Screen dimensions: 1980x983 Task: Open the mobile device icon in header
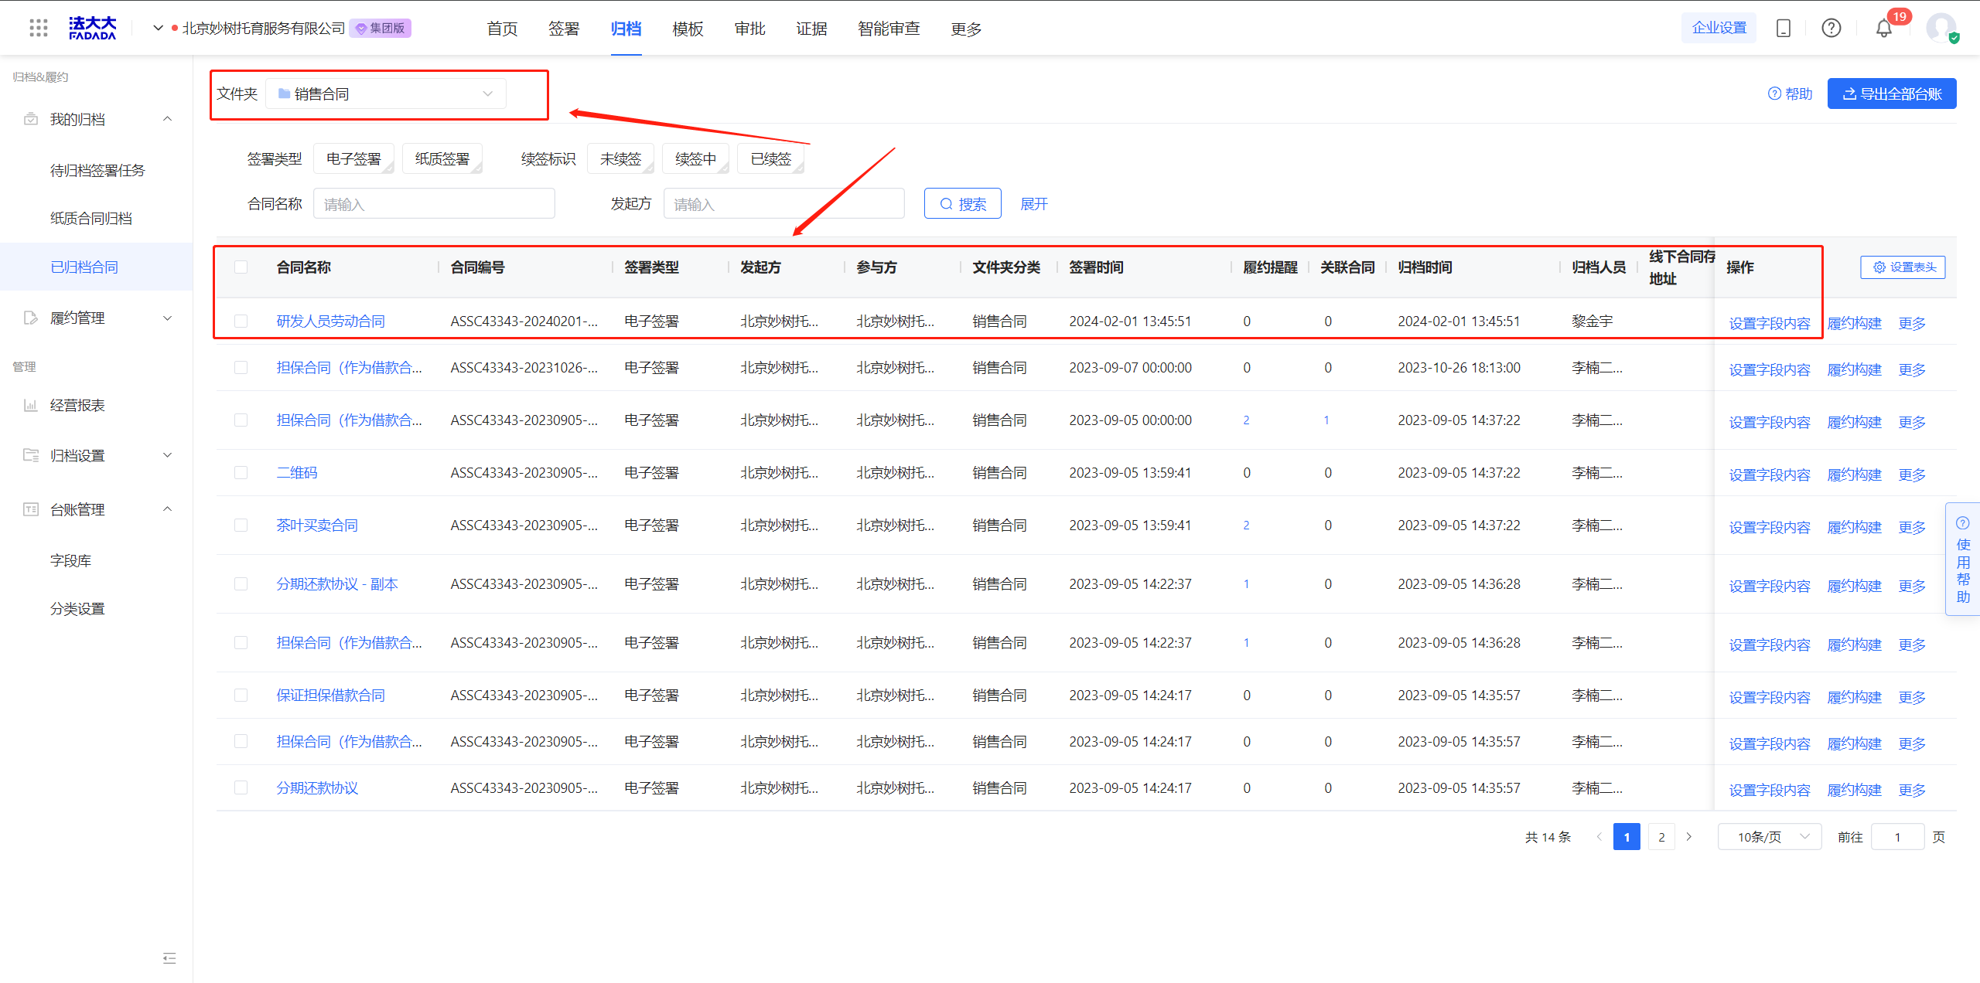pos(1784,29)
